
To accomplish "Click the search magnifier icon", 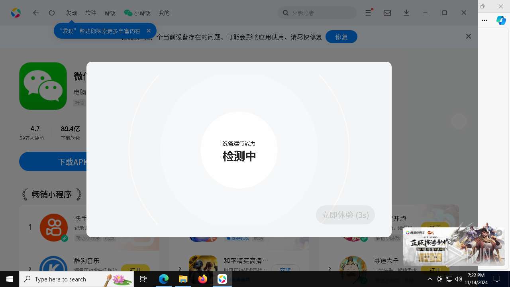I will point(286,13).
